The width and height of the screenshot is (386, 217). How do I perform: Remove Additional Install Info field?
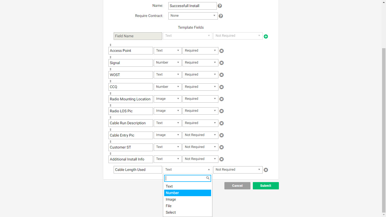tap(222, 159)
